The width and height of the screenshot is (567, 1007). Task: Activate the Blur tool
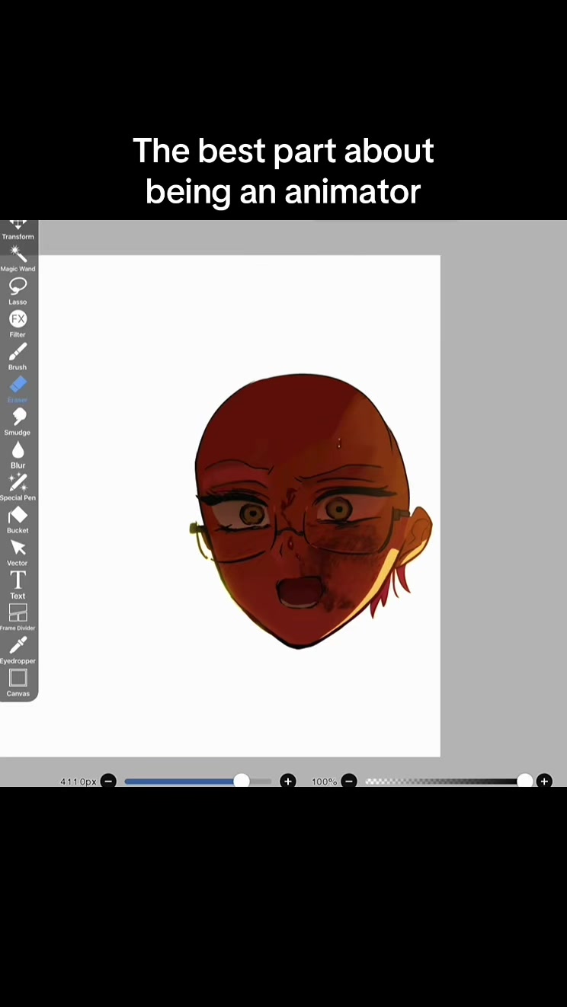[18, 455]
